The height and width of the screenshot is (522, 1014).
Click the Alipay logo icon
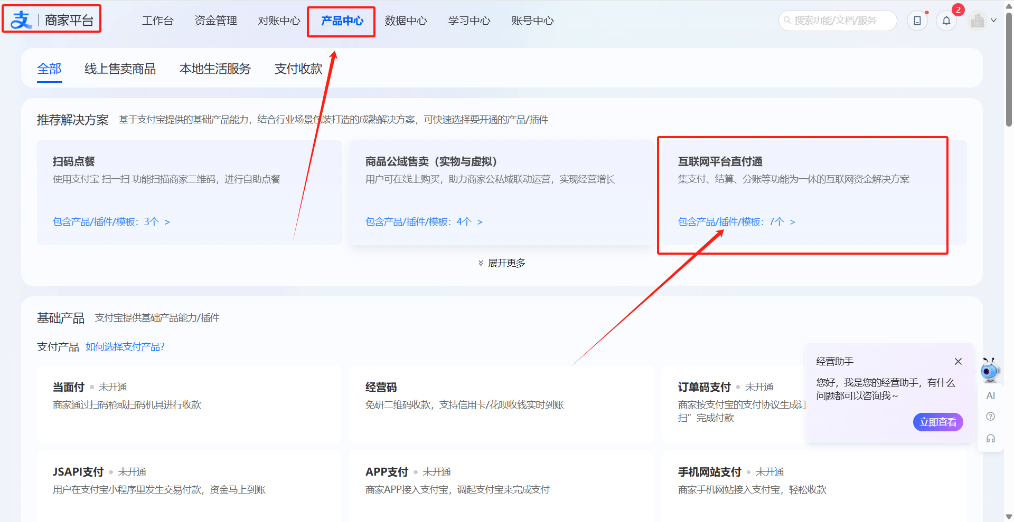tap(21, 20)
